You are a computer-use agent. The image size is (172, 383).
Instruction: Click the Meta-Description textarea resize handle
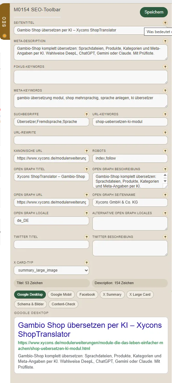(x=166, y=58)
